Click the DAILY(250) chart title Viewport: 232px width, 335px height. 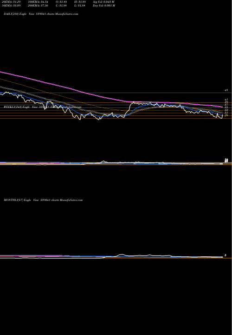(41, 14)
